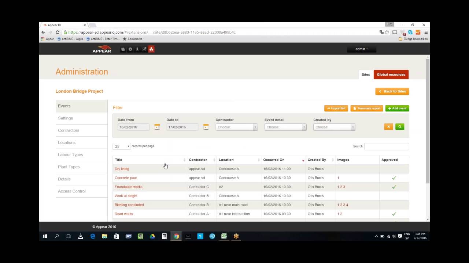Open Edge browser from the taskbar
This screenshot has height=263, width=469.
click(92, 236)
